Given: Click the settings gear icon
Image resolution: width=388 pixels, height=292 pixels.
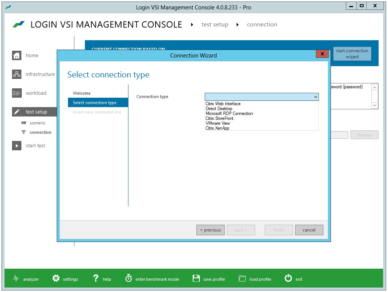Looking at the screenshot, I should click(56, 278).
